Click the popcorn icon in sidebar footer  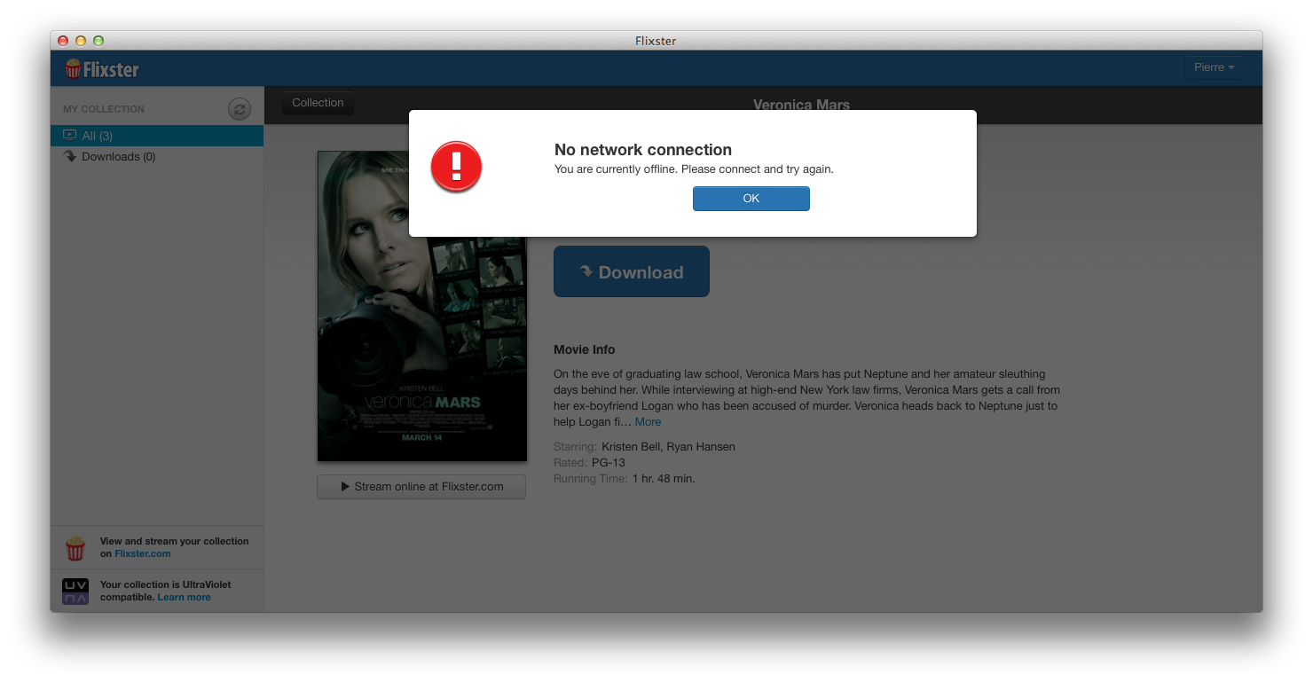[x=75, y=547]
